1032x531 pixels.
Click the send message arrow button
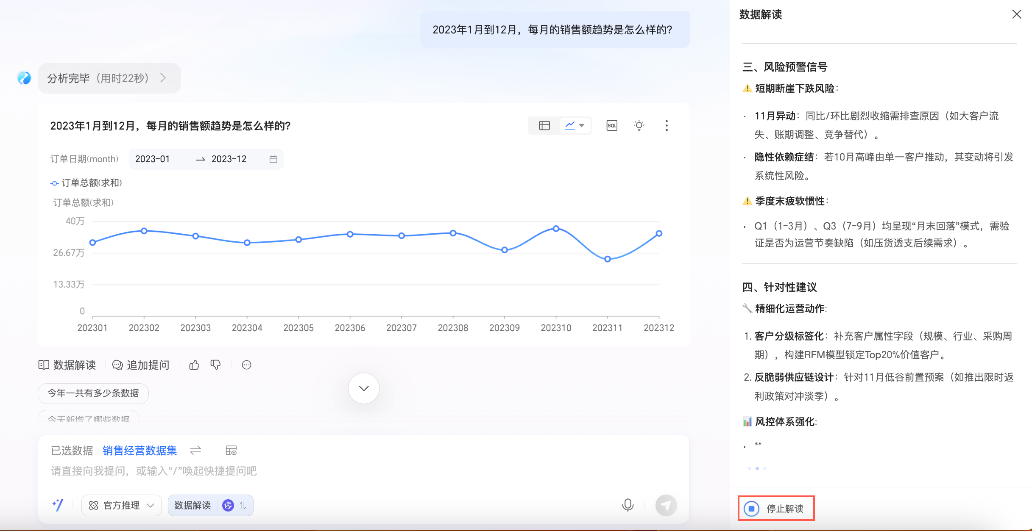point(666,505)
